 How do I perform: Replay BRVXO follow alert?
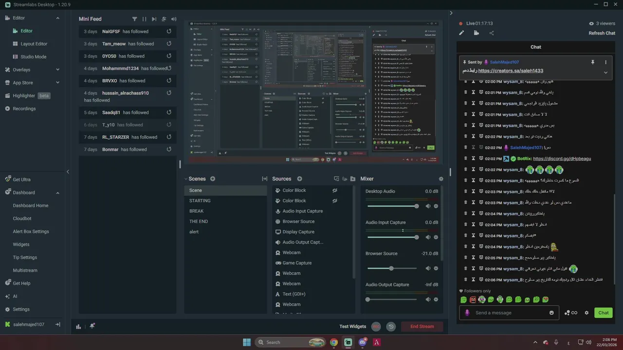[169, 81]
